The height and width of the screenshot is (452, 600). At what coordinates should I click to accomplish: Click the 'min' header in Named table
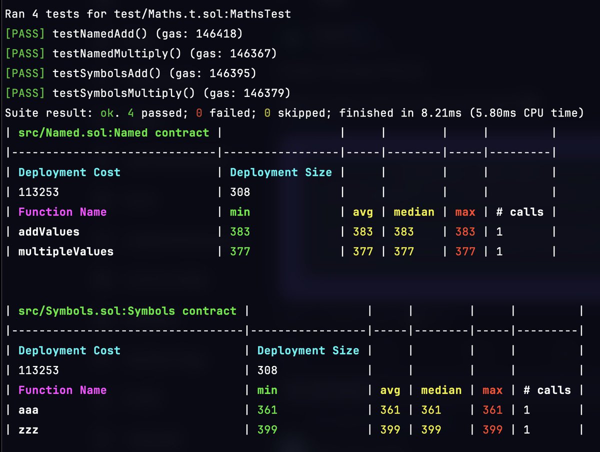point(240,212)
